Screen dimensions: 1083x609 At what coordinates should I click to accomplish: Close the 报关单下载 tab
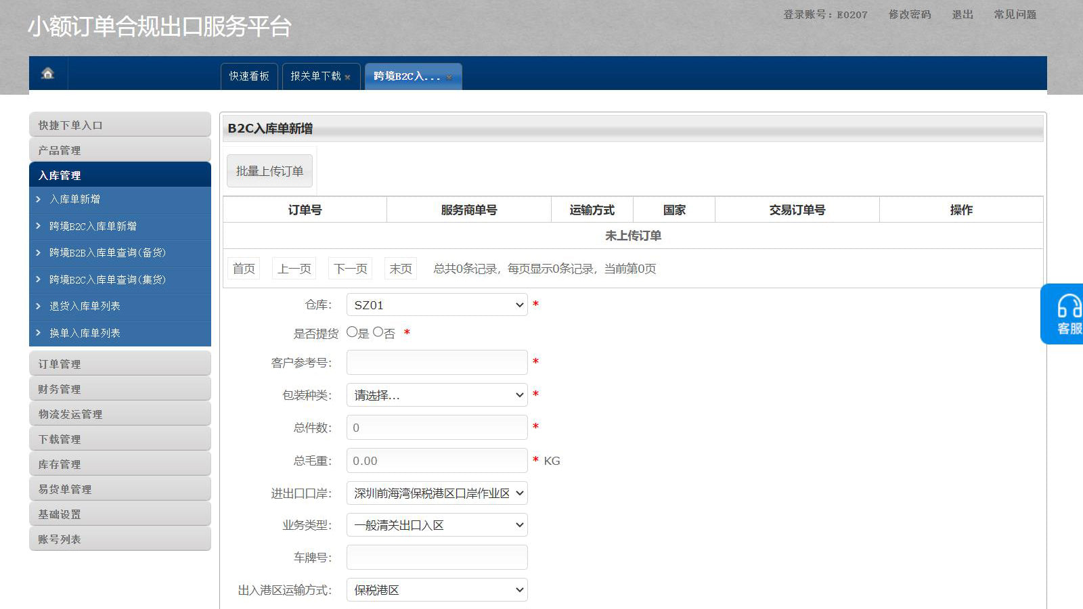click(348, 77)
